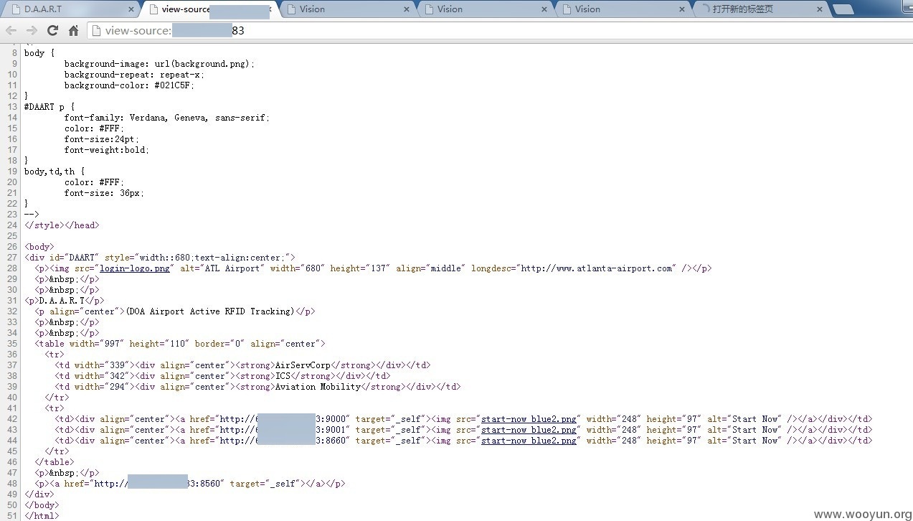Click the forward navigation arrow
The height and width of the screenshot is (521, 913).
click(32, 30)
